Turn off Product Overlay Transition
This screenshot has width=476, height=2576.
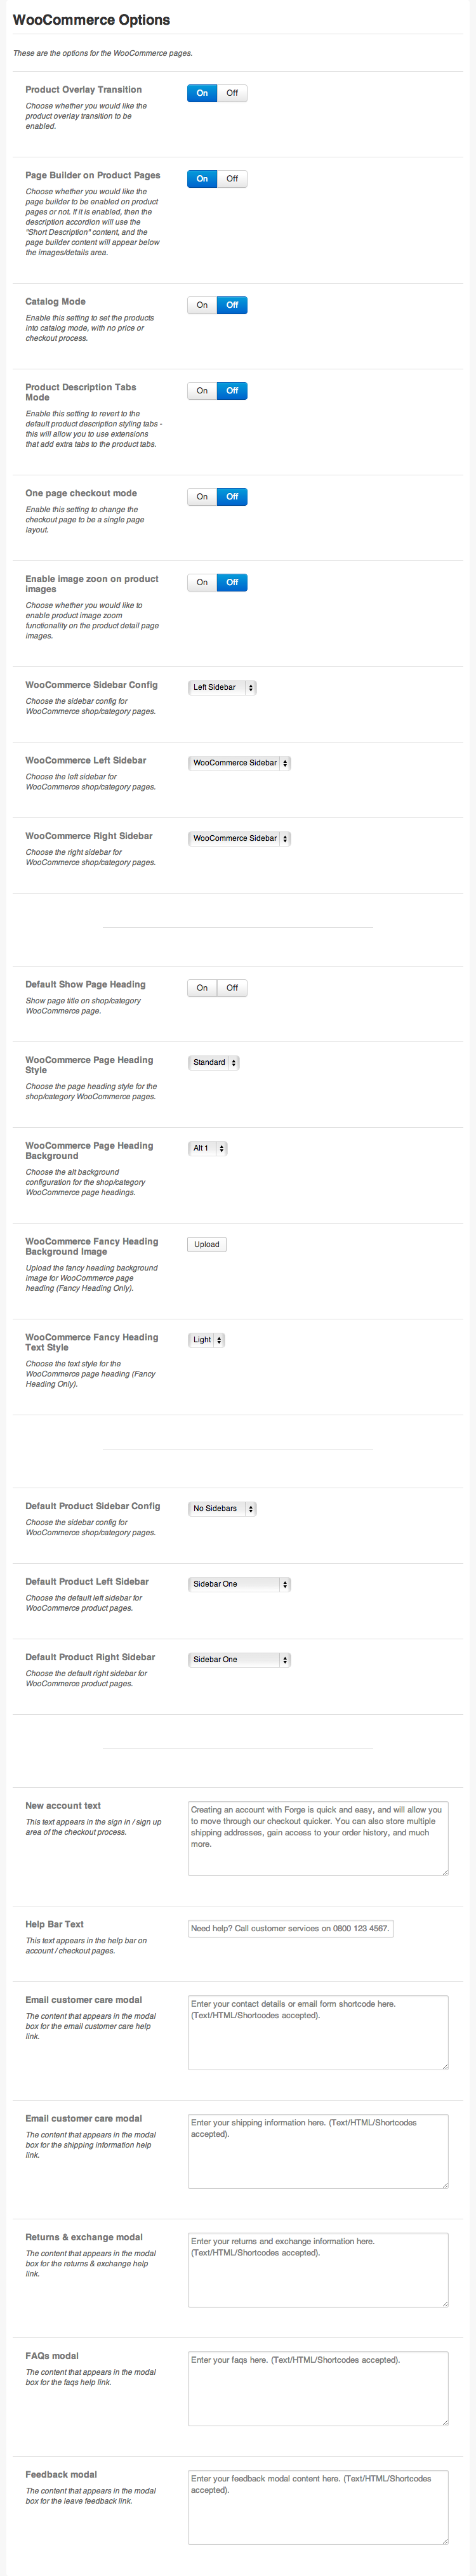click(232, 93)
